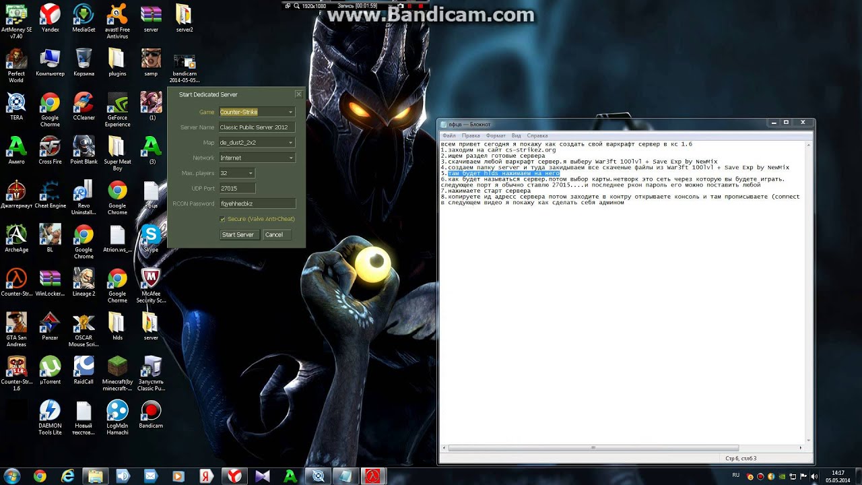Open Internet Explorer from the taskbar
The image size is (862, 485).
67,476
